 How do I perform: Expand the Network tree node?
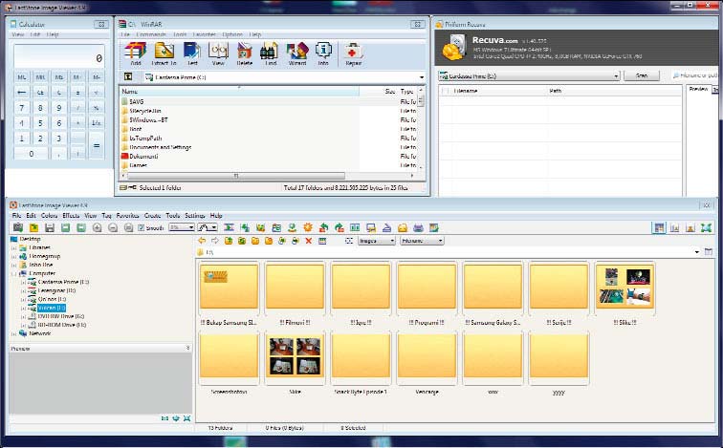click(14, 333)
